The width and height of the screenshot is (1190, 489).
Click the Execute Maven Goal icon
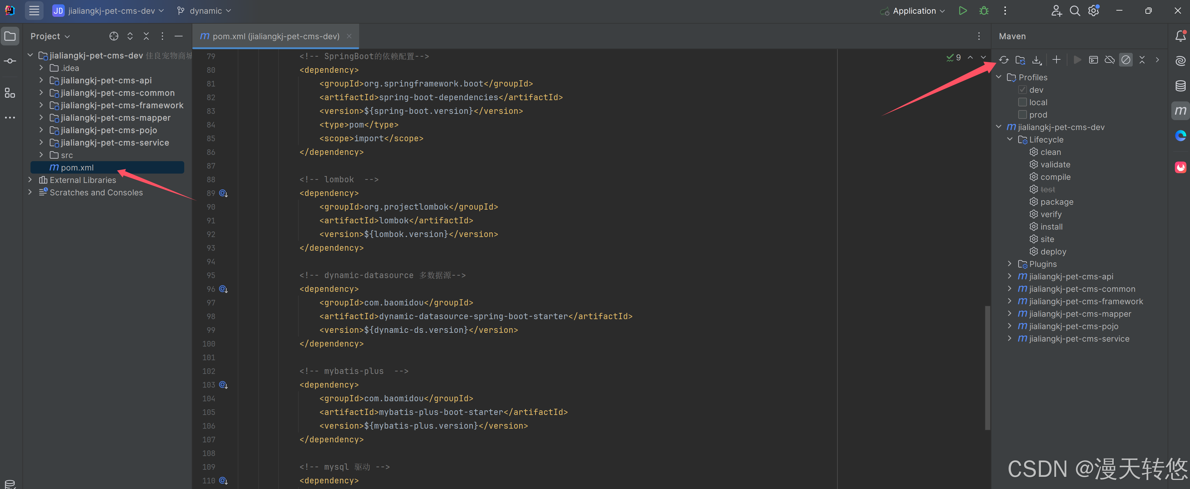click(x=1093, y=60)
